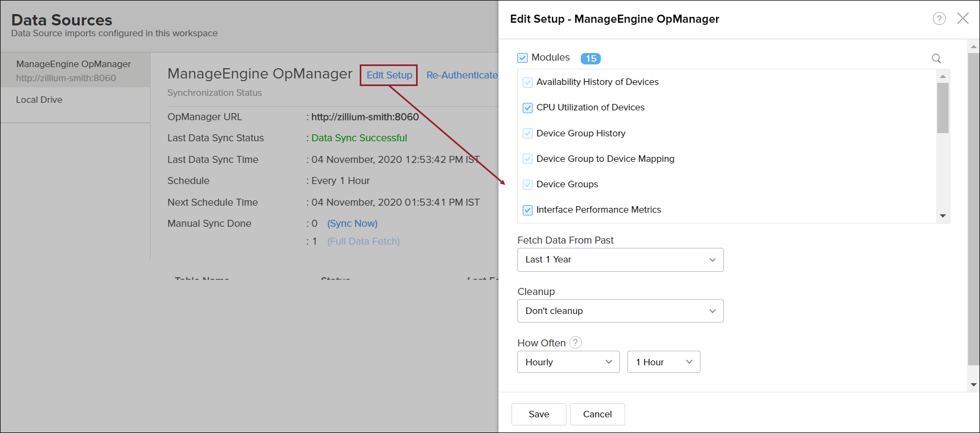Open the Fetch Data From Past dropdown
980x433 pixels.
[x=620, y=260]
